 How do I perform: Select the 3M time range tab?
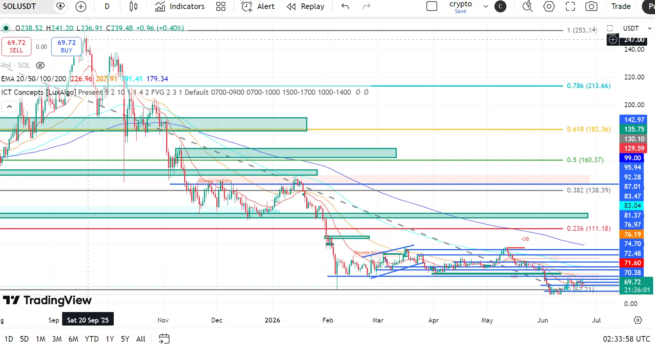(x=57, y=339)
